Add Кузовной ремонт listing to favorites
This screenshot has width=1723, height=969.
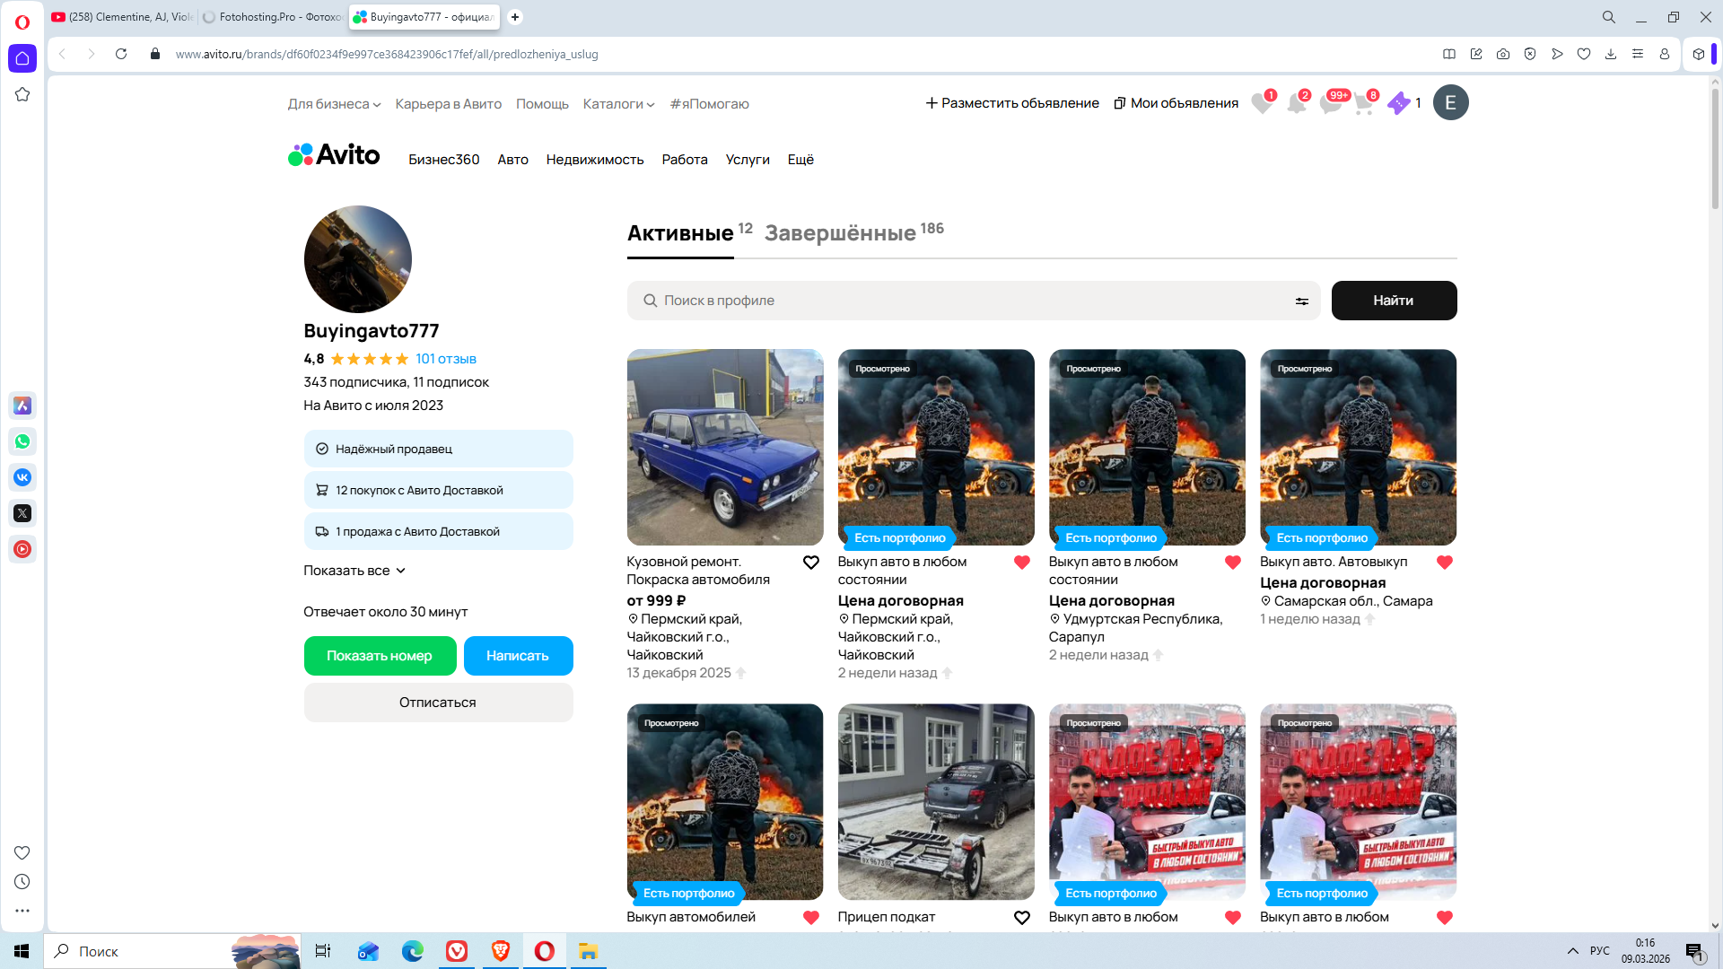(x=810, y=563)
